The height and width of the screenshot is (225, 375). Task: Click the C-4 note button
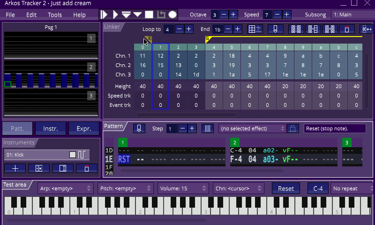click(318, 188)
